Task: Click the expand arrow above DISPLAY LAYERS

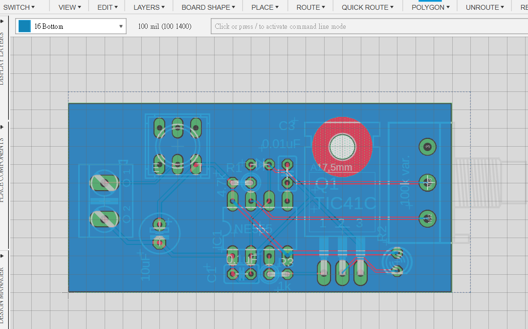Action: pos(2,21)
